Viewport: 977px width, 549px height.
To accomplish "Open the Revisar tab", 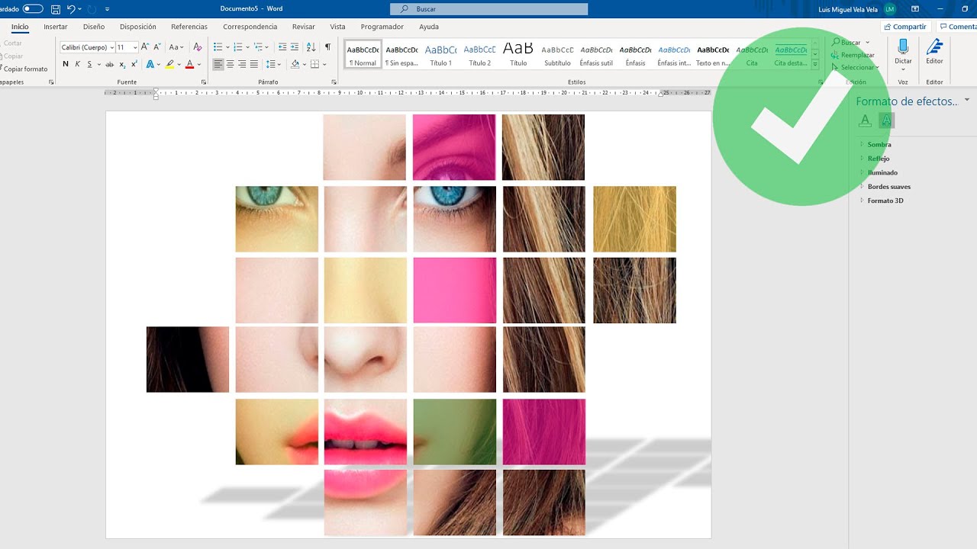I will tap(303, 27).
